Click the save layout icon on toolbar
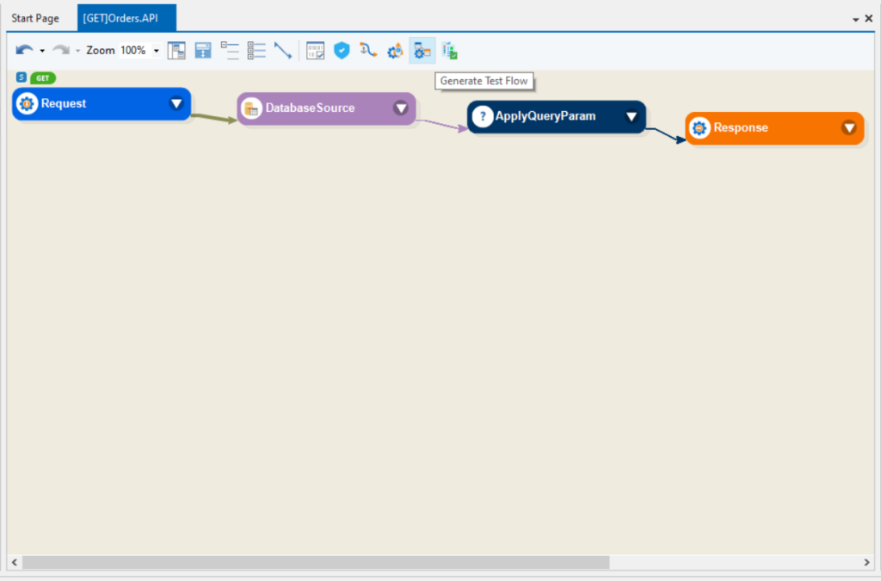Image resolution: width=881 pixels, height=581 pixels. [202, 50]
